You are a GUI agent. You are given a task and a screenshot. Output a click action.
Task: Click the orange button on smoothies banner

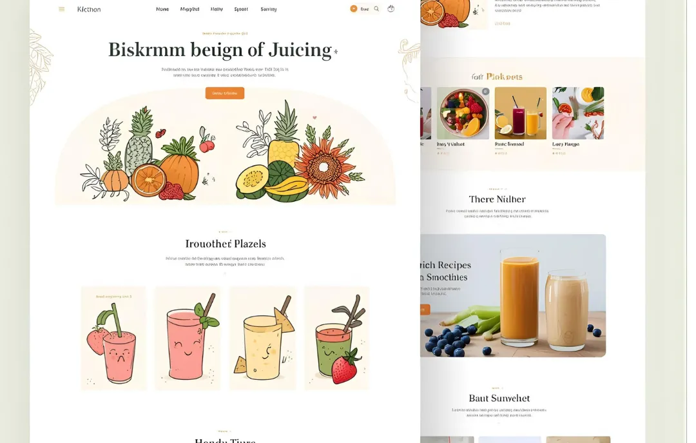(x=425, y=310)
